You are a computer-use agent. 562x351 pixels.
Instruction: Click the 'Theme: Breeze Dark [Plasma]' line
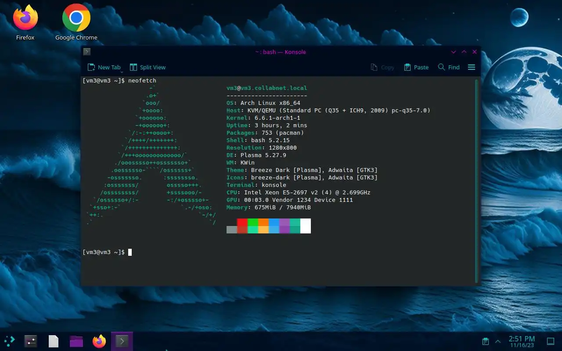(x=302, y=170)
